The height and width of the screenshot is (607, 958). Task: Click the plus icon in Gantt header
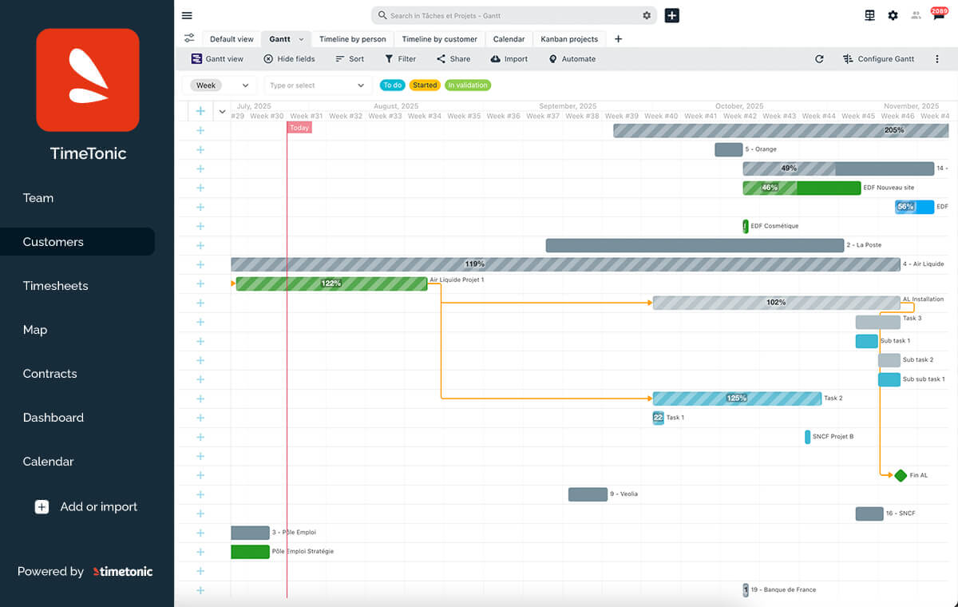[200, 111]
